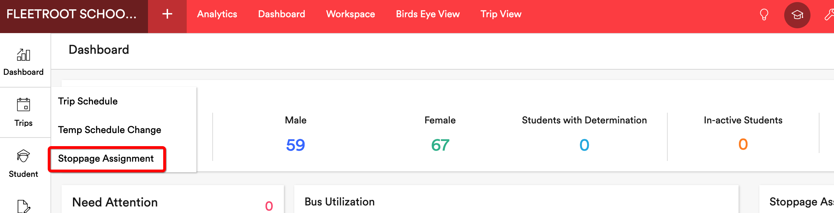Image resolution: width=834 pixels, height=213 pixels.
Task: Select Trip Schedule from the Trips menu
Action: (88, 101)
